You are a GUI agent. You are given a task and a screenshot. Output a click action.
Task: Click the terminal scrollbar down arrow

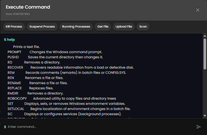pos(205,116)
